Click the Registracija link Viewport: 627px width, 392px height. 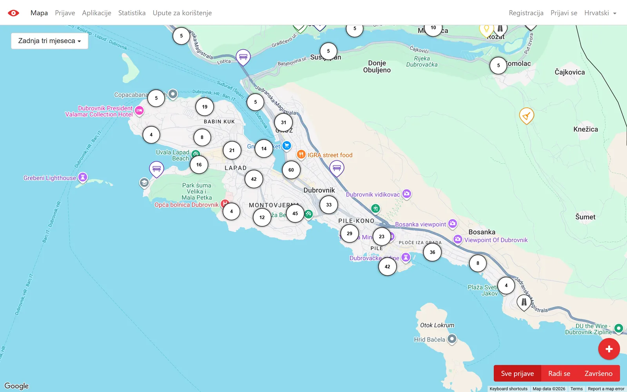[x=526, y=13]
